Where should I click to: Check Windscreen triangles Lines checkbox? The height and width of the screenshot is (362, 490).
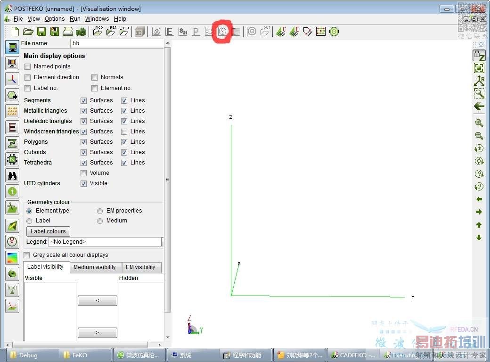[x=124, y=132]
